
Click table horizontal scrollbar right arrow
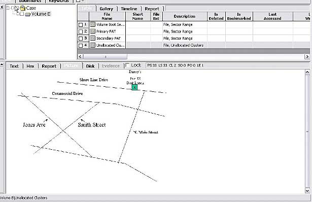tap(307, 57)
